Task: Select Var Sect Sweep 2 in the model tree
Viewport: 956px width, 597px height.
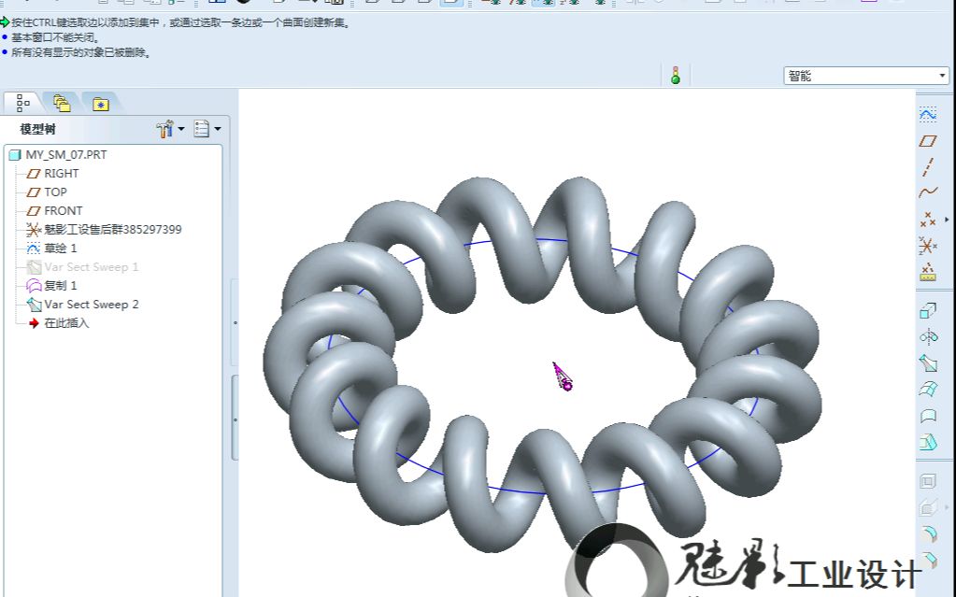Action: [90, 305]
